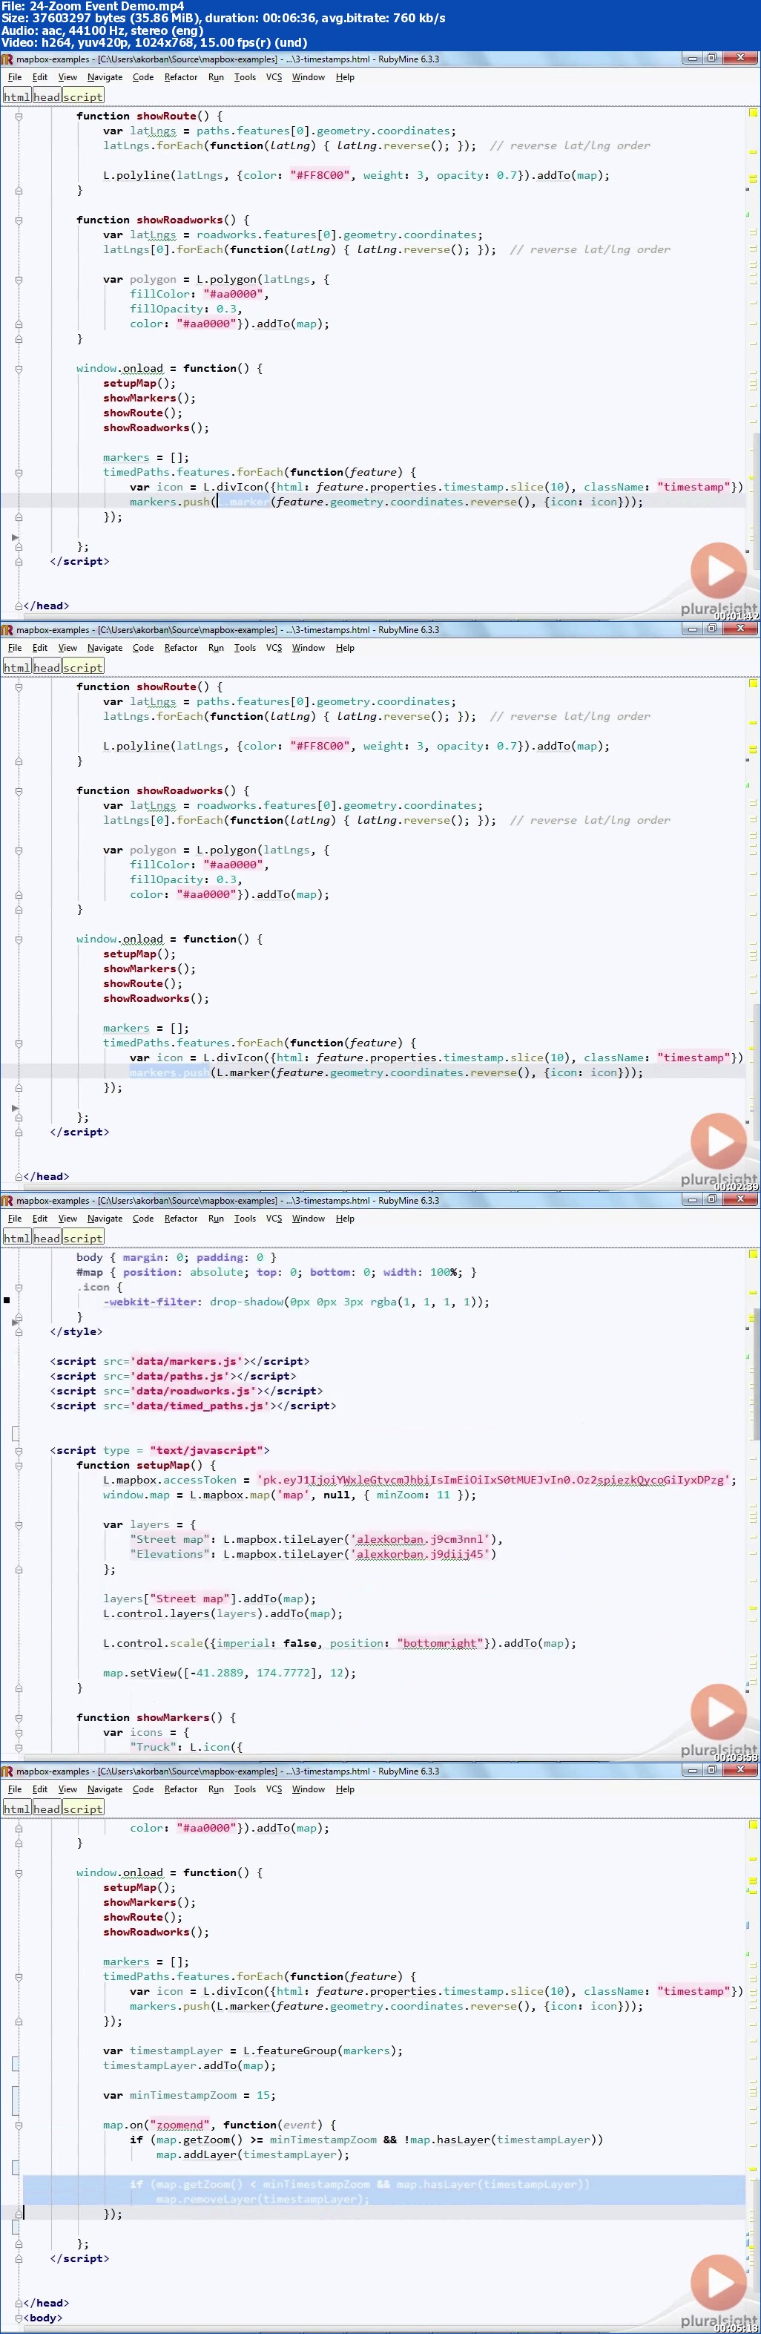Open Help menu in the 00:05:18 frame
Image resolution: width=761 pixels, height=2334 pixels.
tap(345, 1789)
